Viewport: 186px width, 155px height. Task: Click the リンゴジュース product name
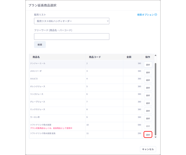tap(37, 94)
